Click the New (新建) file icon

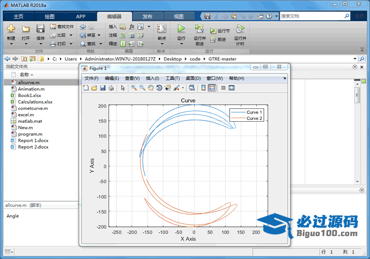point(11,29)
